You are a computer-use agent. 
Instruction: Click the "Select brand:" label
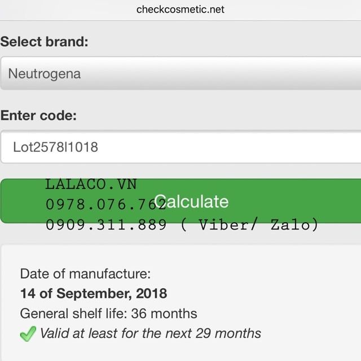pos(45,42)
